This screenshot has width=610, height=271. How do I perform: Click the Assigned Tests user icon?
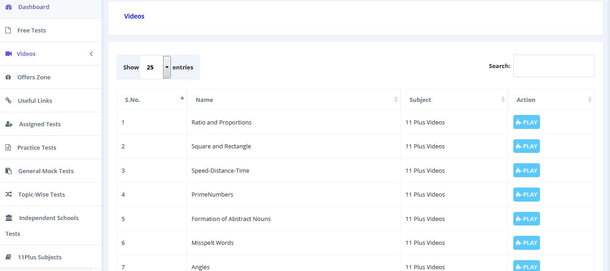click(x=9, y=124)
